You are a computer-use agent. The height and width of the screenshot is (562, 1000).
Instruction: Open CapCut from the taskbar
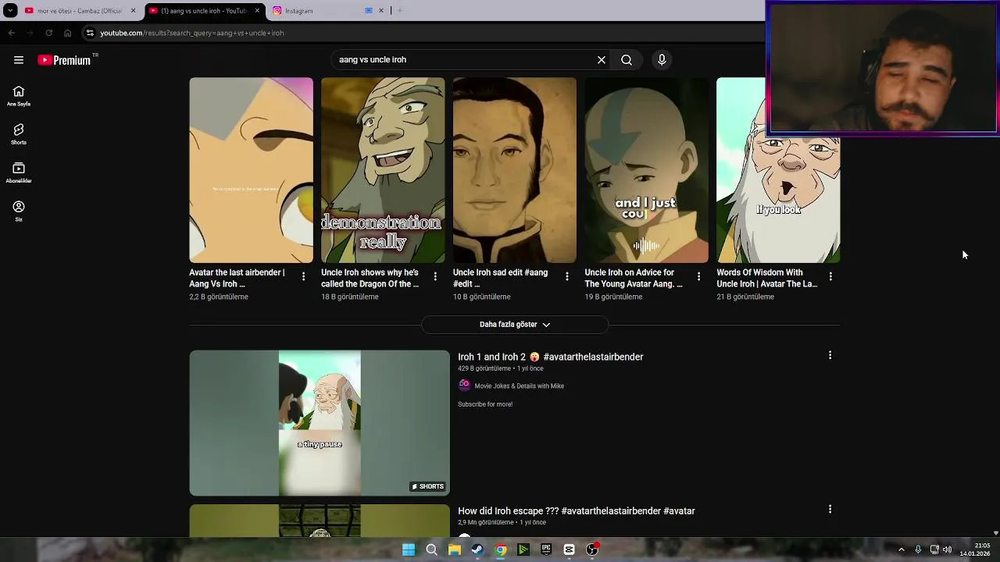(x=569, y=550)
